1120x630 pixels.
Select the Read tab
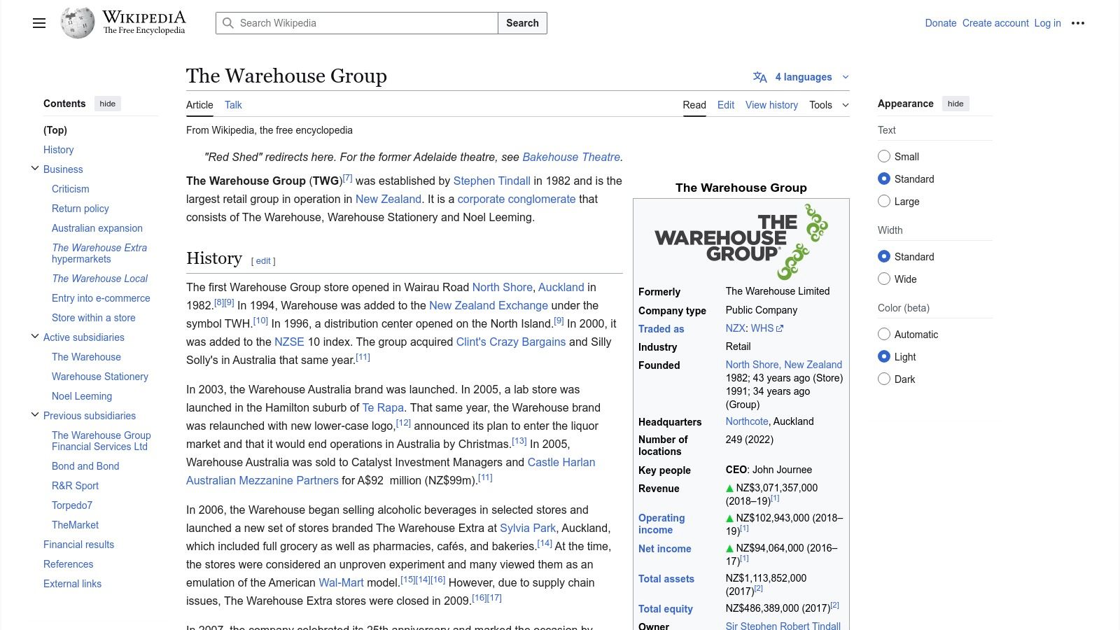pos(694,105)
